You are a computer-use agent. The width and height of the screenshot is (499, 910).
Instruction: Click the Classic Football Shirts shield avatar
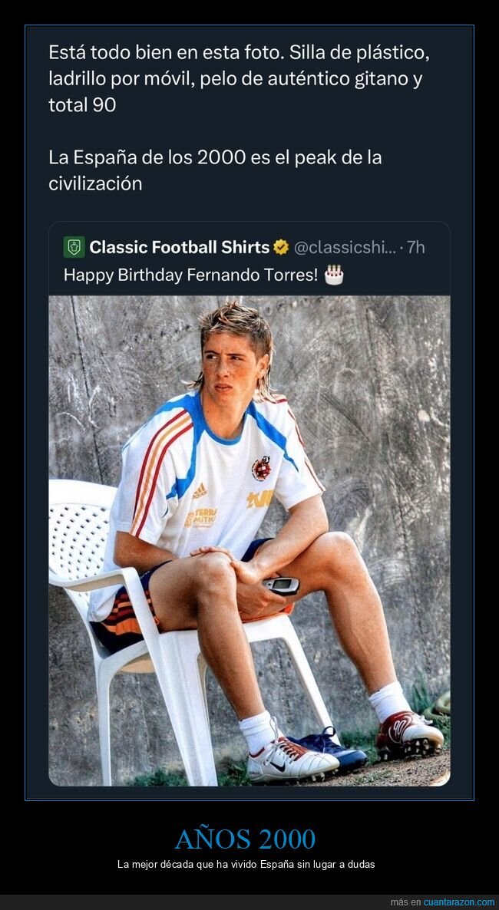(x=73, y=247)
